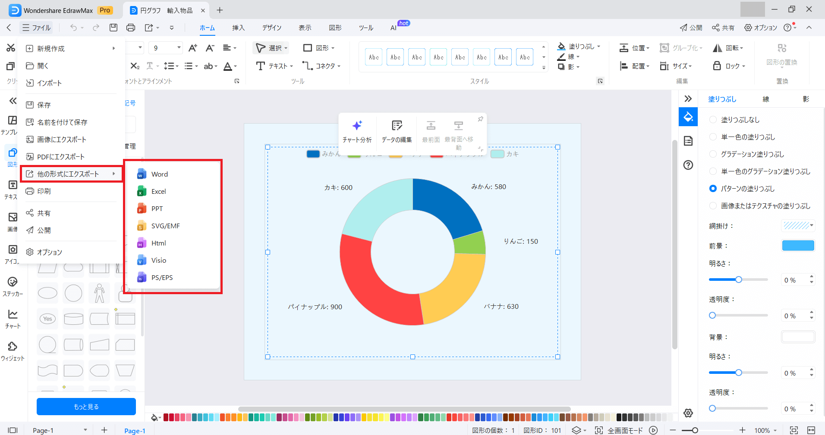Screen dimensions: 825x435
Task: Click the Replace Shape (図形の置換) icon
Action: (x=782, y=48)
